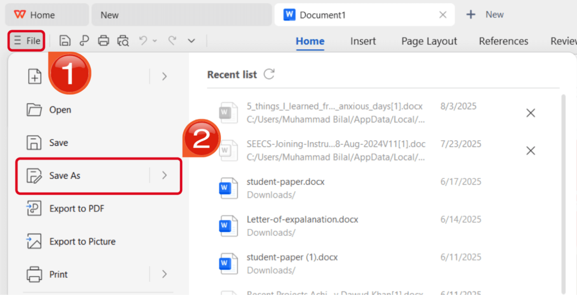The height and width of the screenshot is (295, 577).
Task: Open the Print Preview toolbar icon
Action: (123, 41)
